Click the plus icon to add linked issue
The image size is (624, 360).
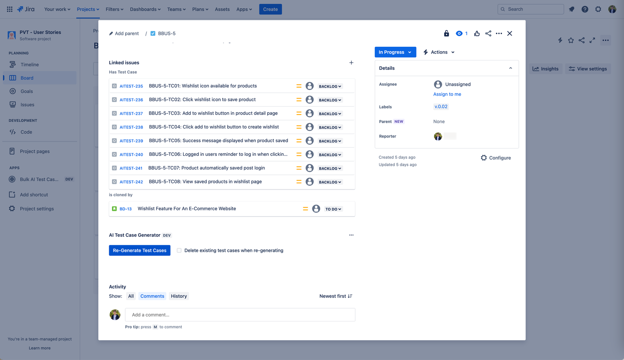(x=351, y=62)
